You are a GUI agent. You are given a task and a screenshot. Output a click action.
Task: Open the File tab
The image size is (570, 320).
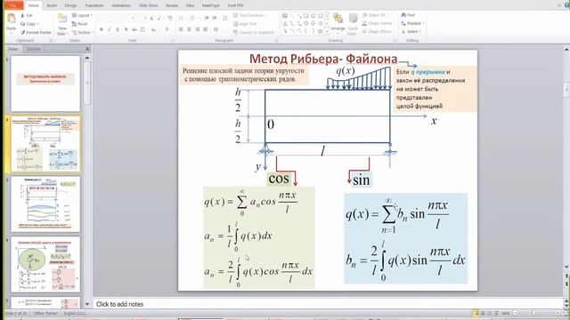point(13,5)
